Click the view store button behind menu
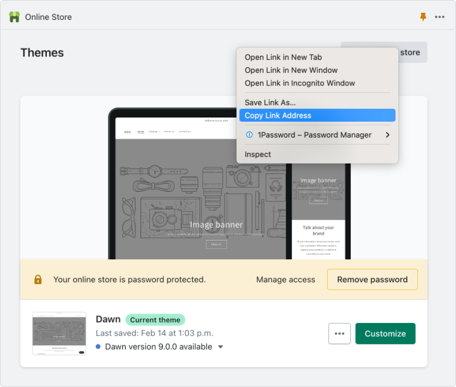 413,52
